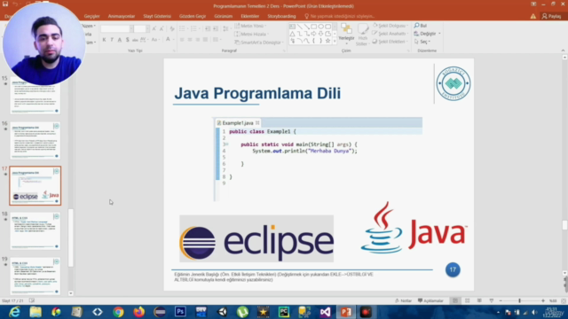Align text to the left

[x=182, y=39]
